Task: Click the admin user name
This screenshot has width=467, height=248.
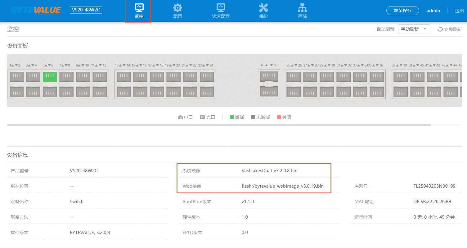Action: tap(433, 11)
